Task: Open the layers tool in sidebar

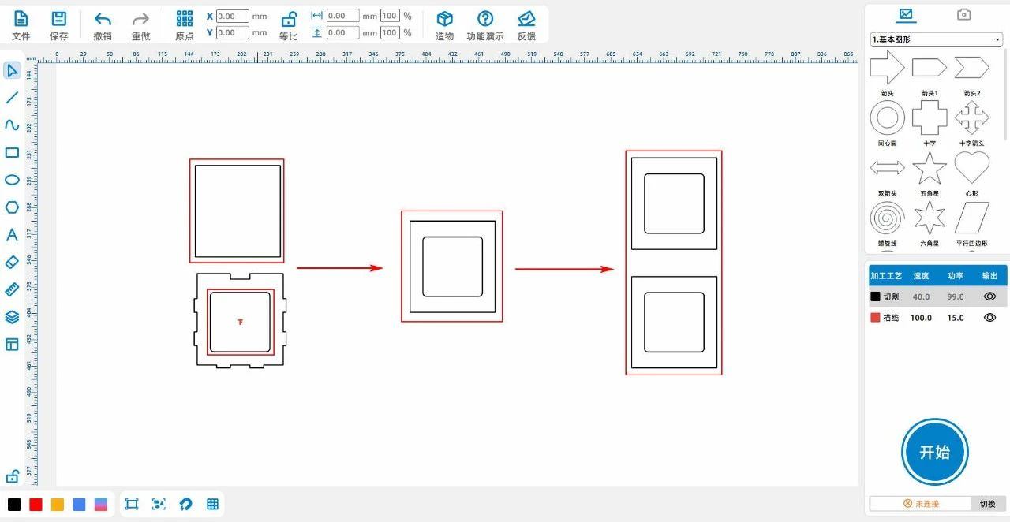Action: pyautogui.click(x=12, y=317)
